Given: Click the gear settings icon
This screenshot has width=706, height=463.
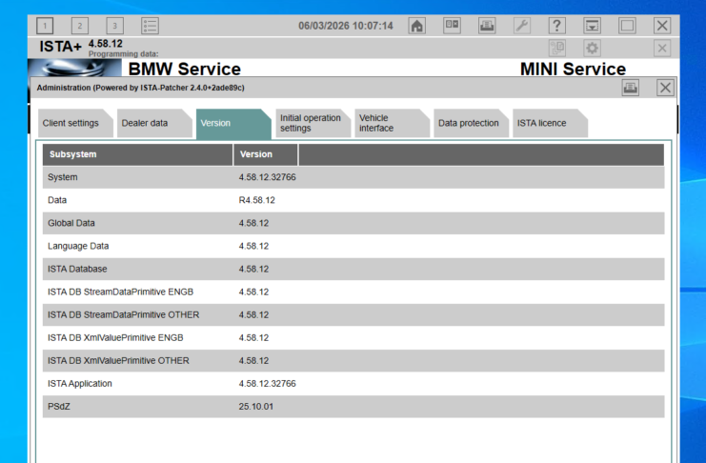Looking at the screenshot, I should pyautogui.click(x=592, y=48).
